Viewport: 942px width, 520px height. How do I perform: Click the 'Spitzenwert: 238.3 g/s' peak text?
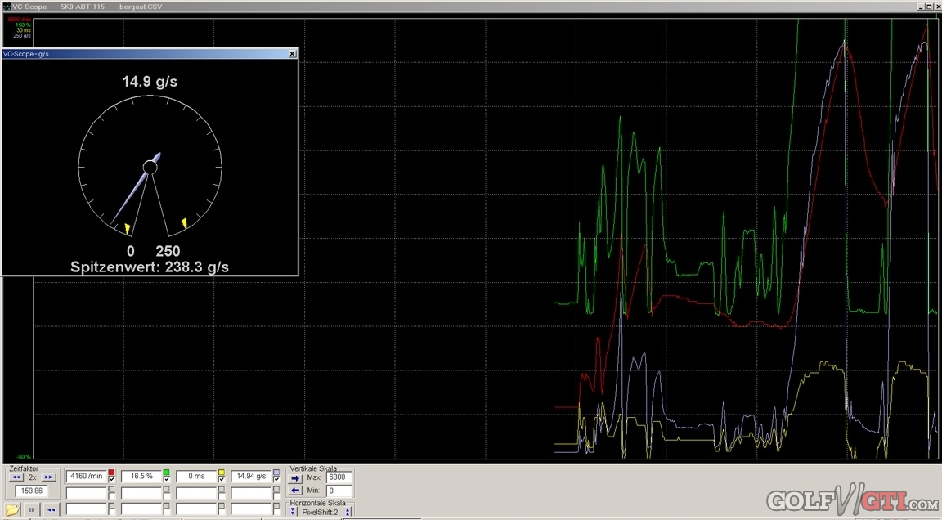coord(150,267)
